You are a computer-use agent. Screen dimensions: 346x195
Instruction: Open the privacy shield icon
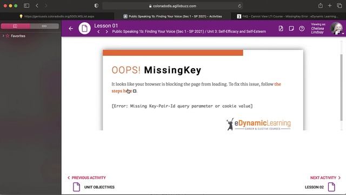click(96, 6)
